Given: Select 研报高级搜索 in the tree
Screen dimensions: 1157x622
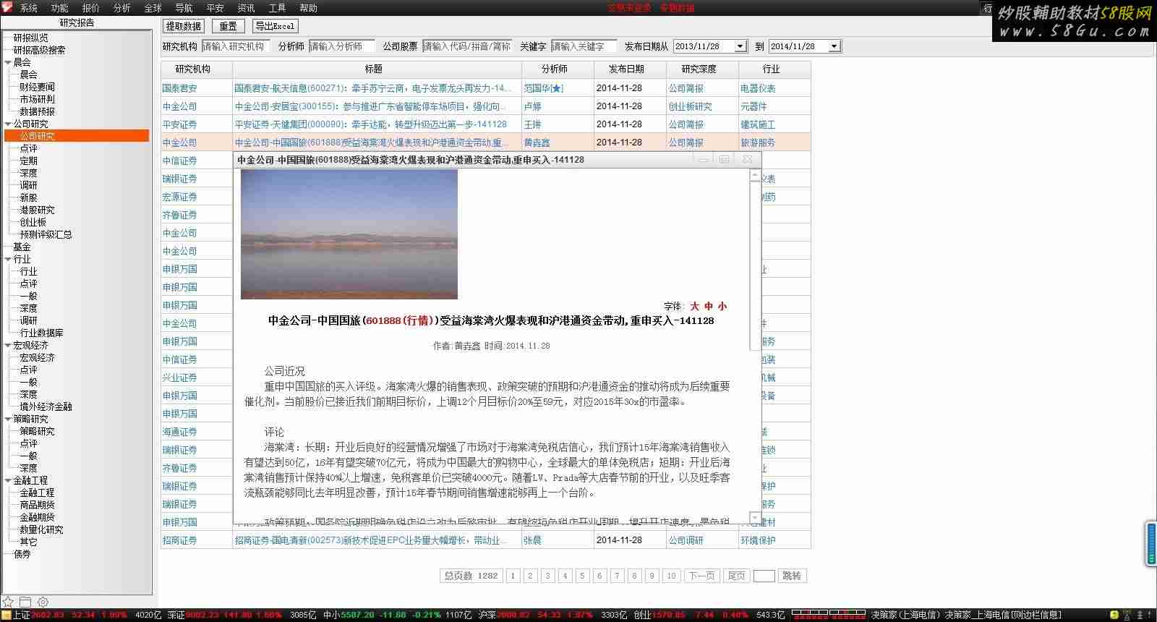Looking at the screenshot, I should (x=39, y=50).
